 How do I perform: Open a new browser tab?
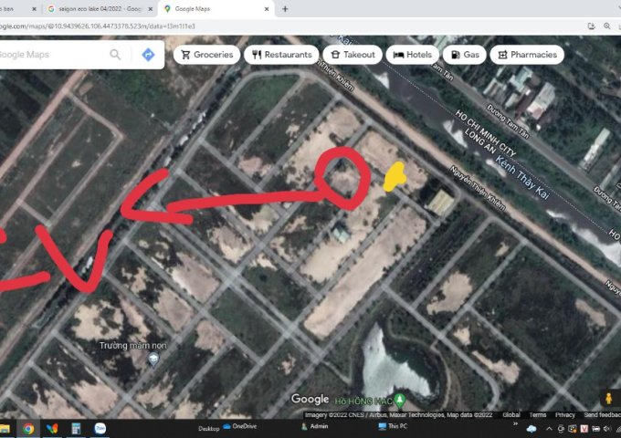tap(285, 8)
